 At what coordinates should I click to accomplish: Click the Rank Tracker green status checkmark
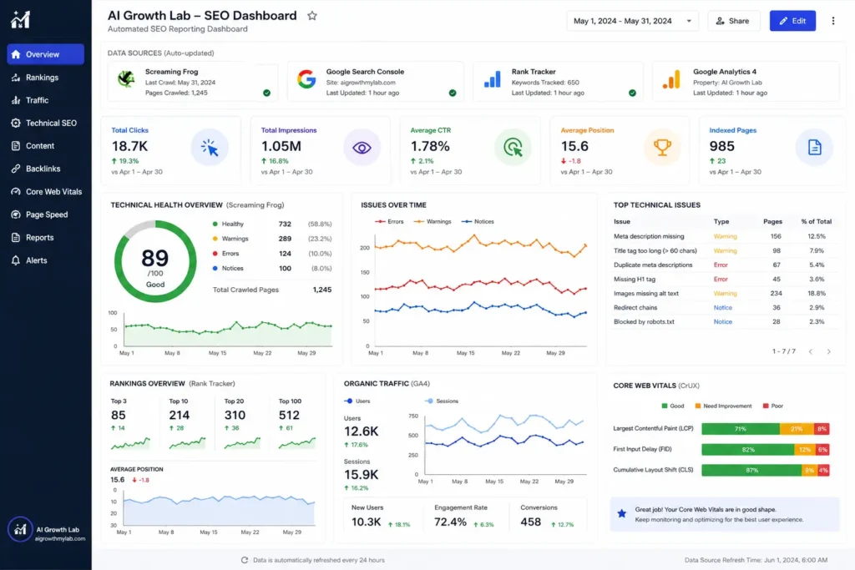coord(632,93)
